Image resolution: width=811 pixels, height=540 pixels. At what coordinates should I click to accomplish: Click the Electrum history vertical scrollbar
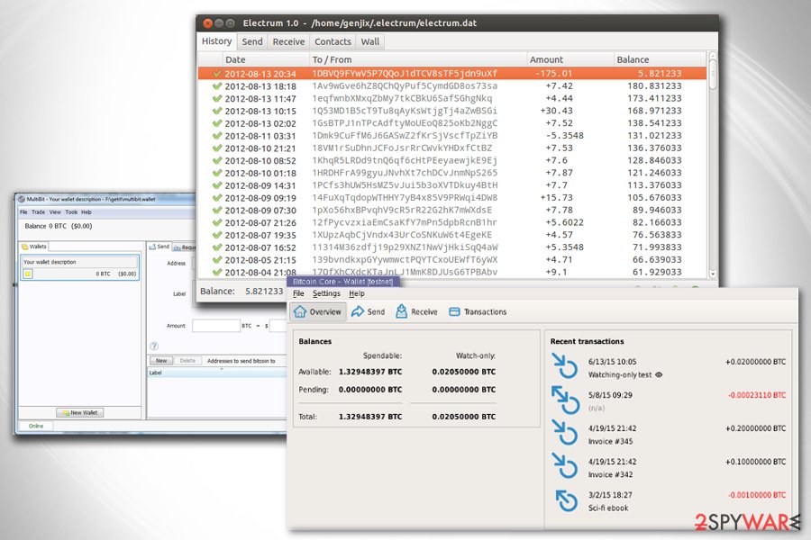(713, 166)
